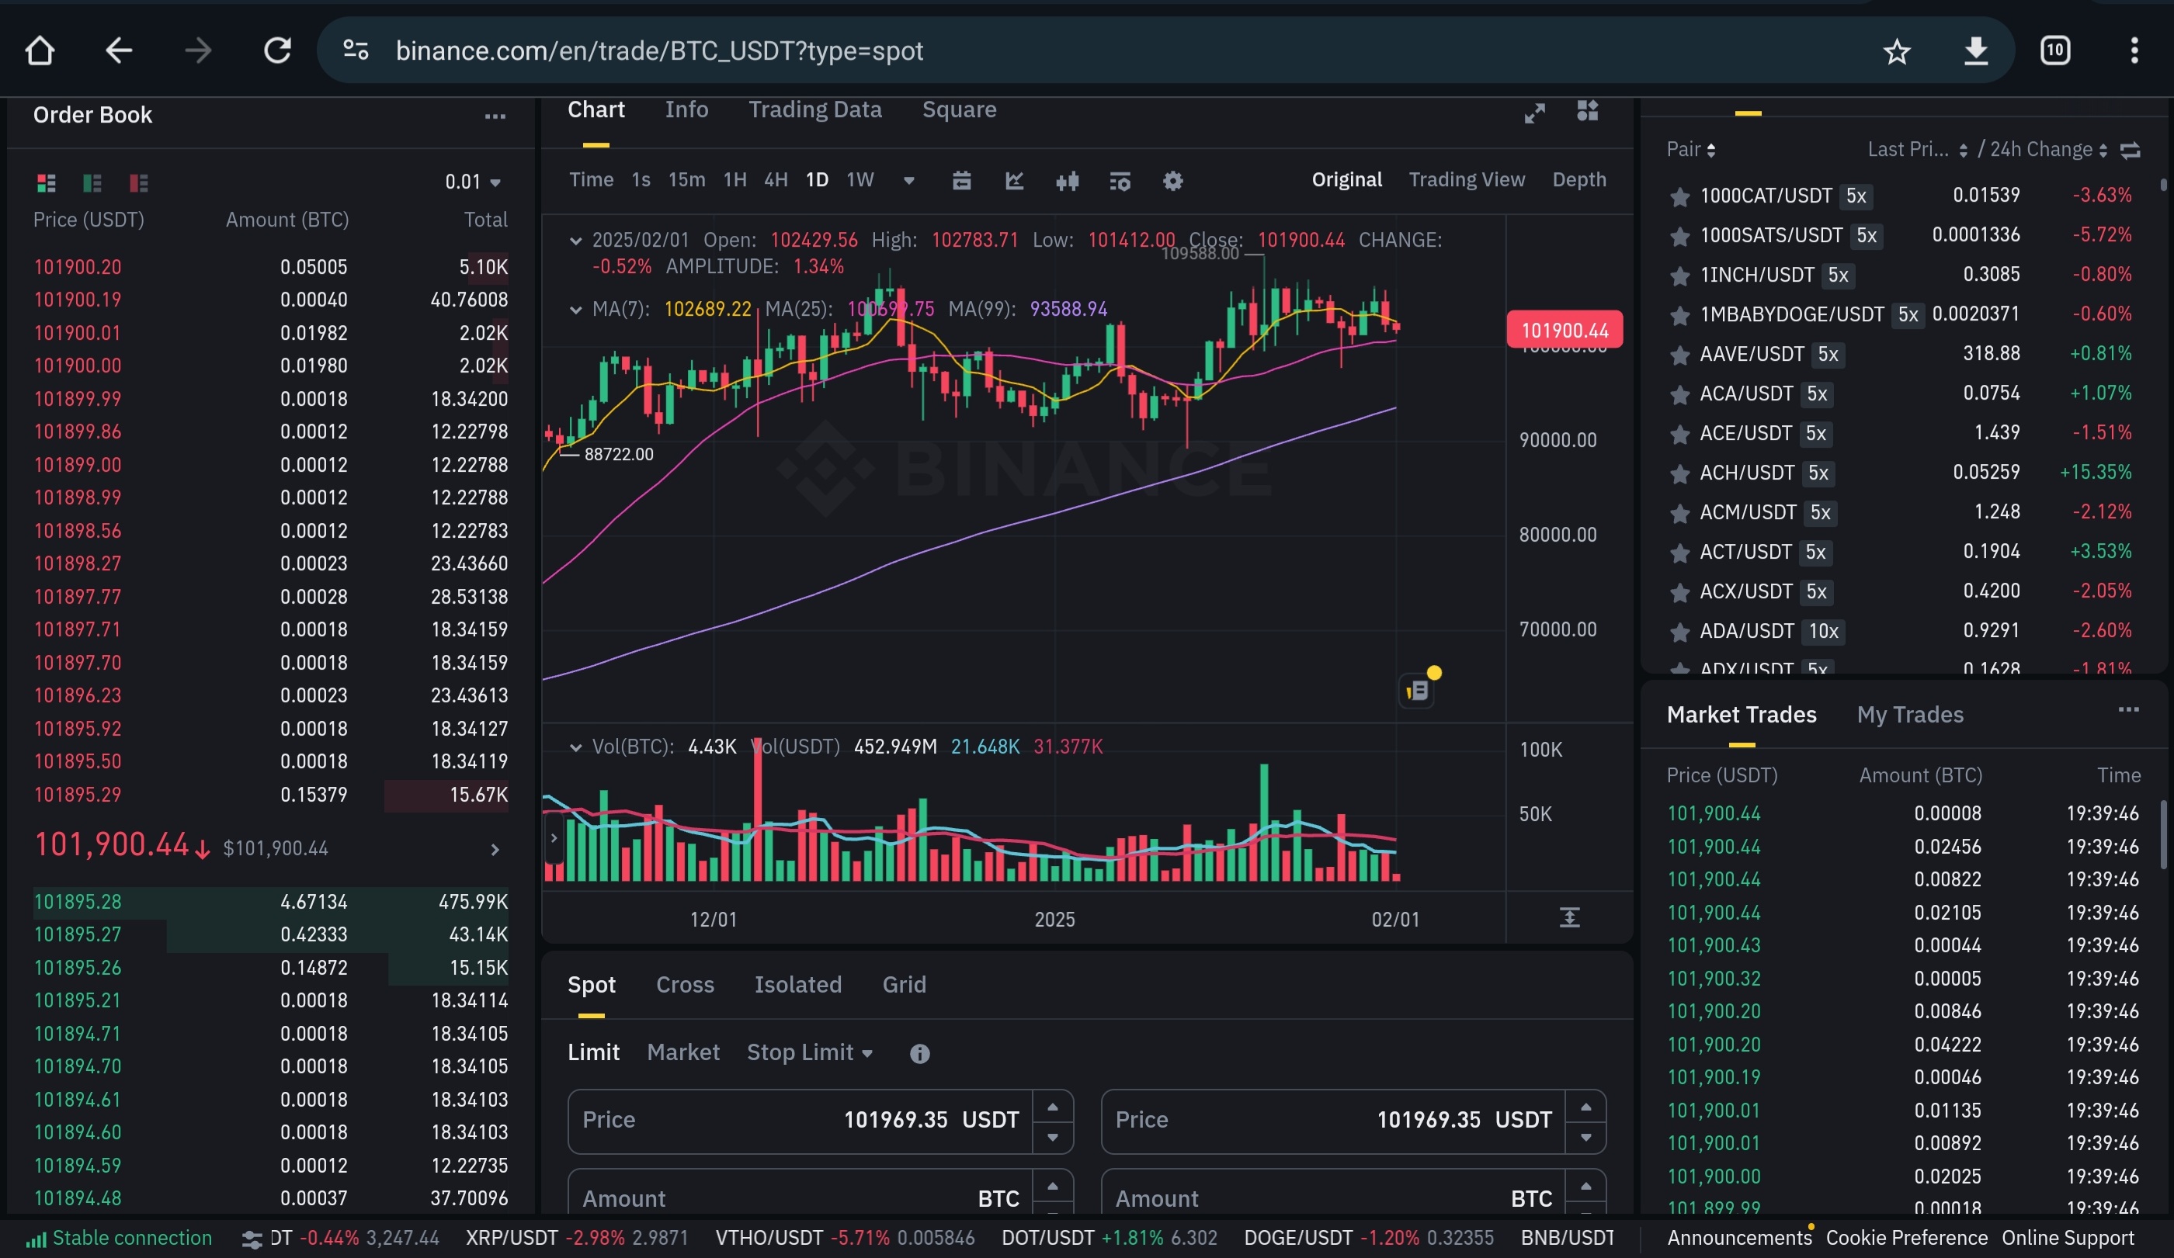
Task: Open the candlestick chart style icon
Action: pos(1067,181)
